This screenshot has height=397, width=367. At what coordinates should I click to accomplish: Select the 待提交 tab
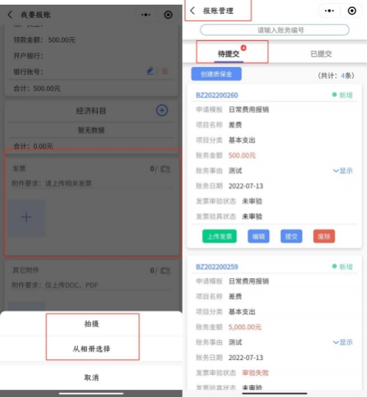[x=228, y=53]
